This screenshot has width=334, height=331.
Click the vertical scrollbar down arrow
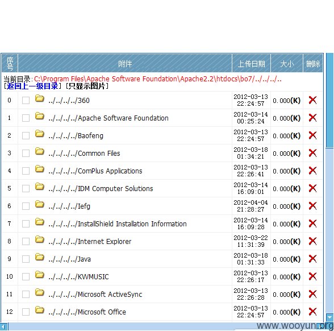(x=330, y=317)
